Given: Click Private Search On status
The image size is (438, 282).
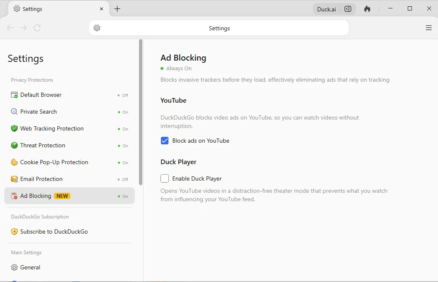Looking at the screenshot, I should (123, 112).
